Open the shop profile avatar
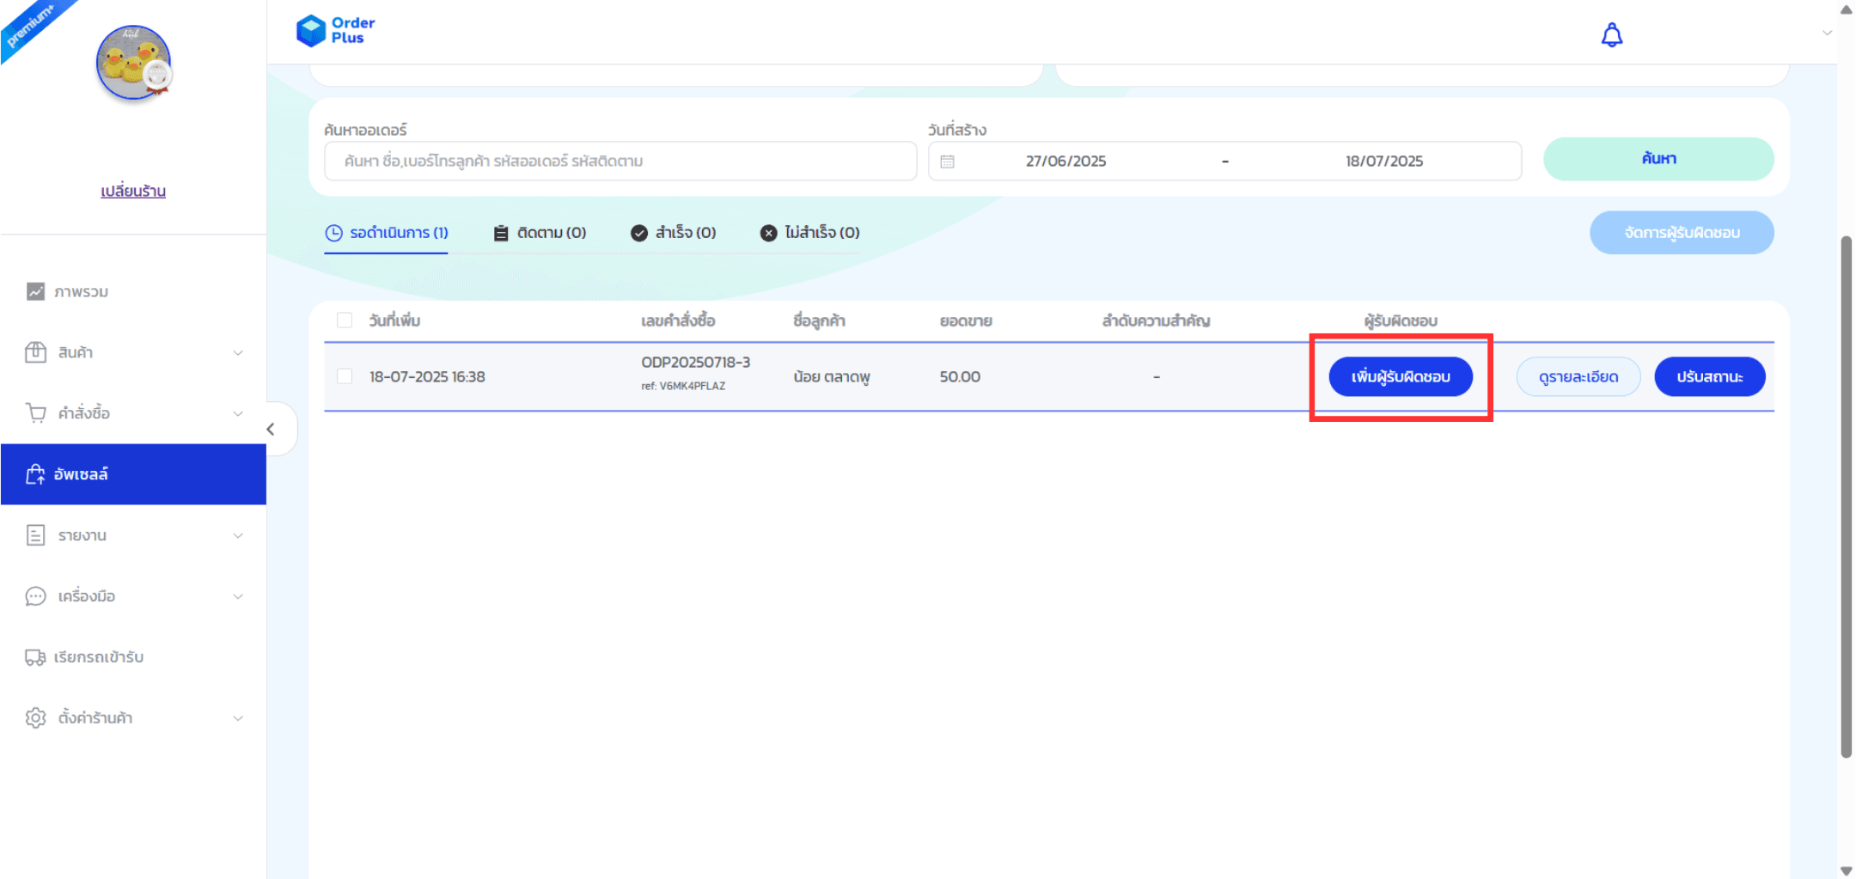Viewport: 1856px width, 879px height. [x=133, y=63]
